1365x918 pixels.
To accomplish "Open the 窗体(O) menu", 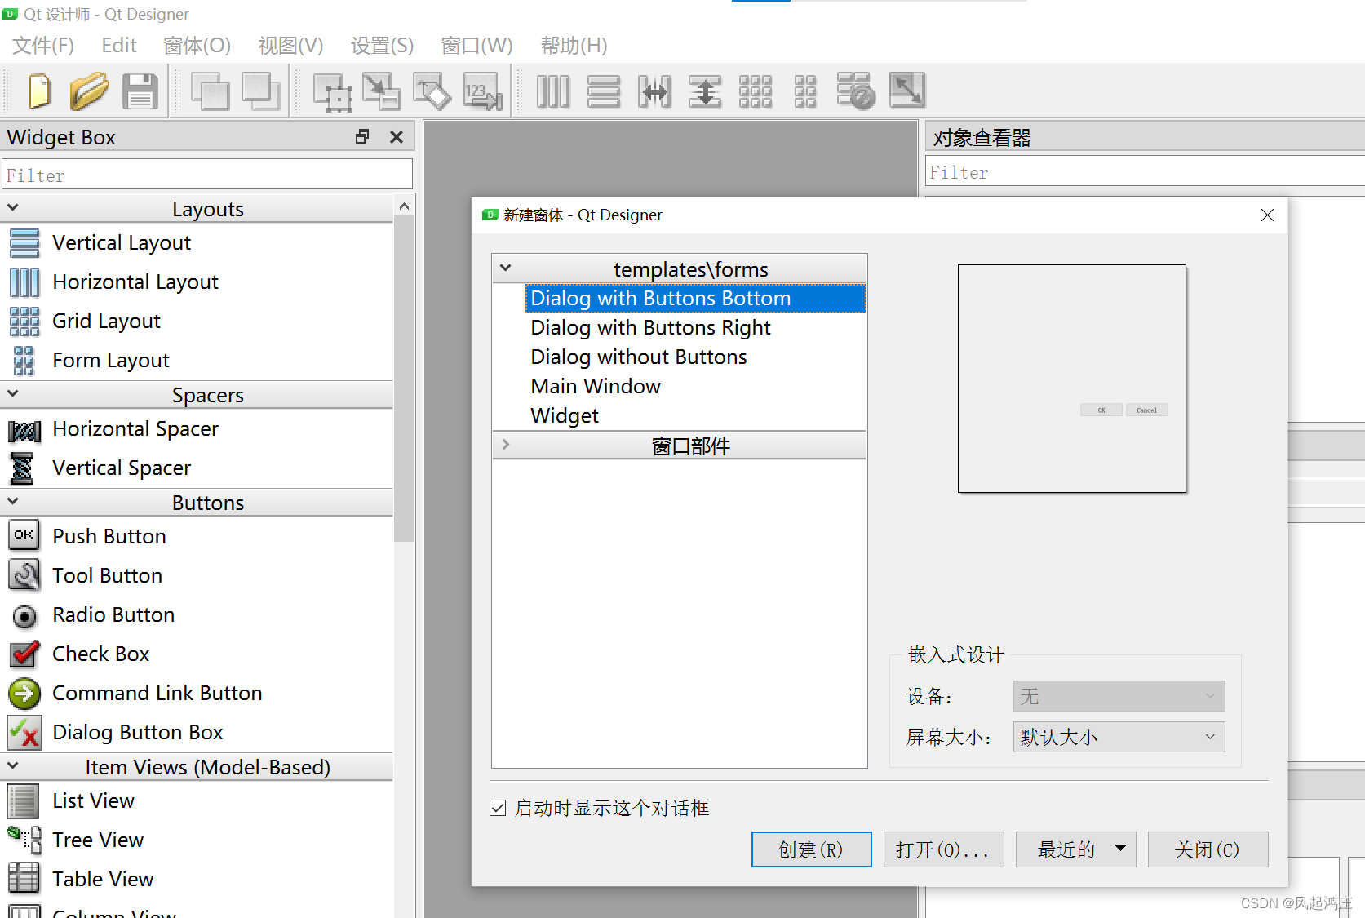I will pos(197,46).
